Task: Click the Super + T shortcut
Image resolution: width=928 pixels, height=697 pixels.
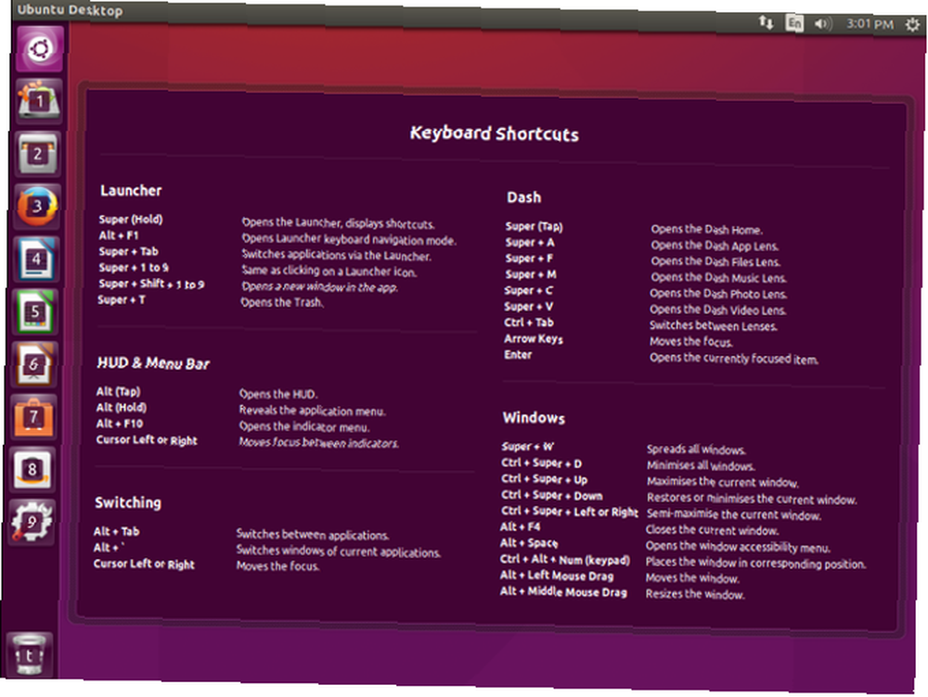Action: pos(122,299)
